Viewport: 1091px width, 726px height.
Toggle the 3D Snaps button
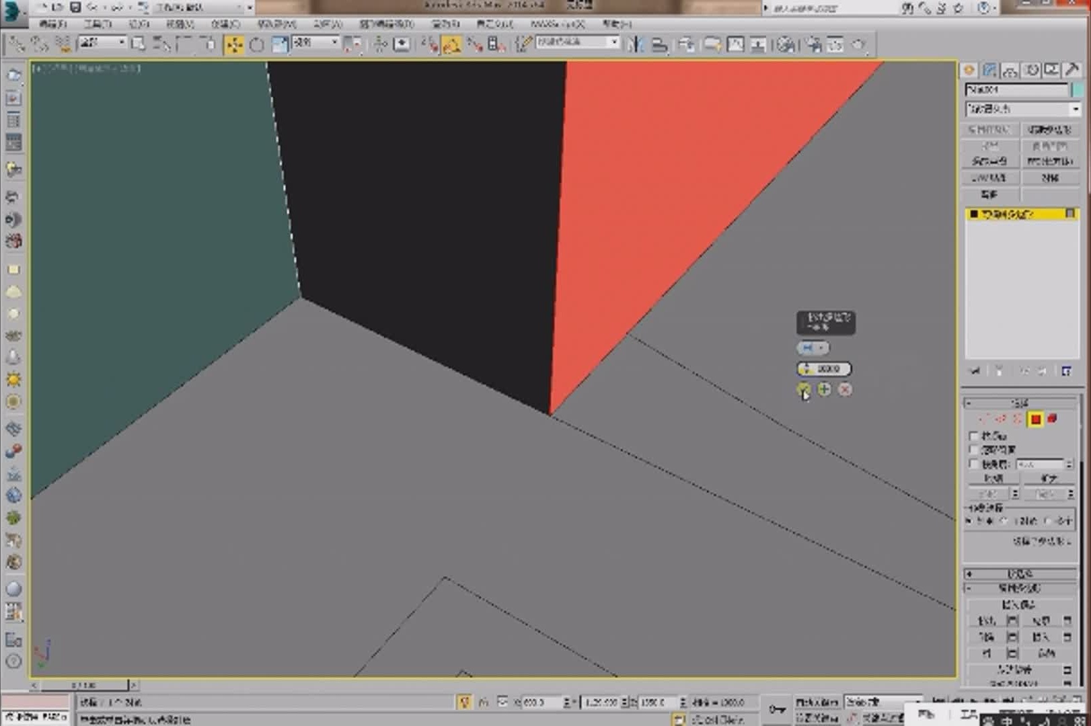point(428,44)
